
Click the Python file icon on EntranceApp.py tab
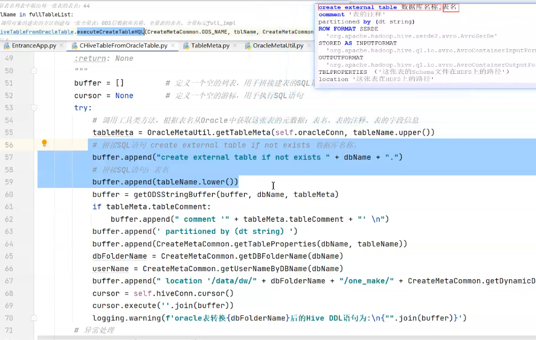(x=6, y=44)
